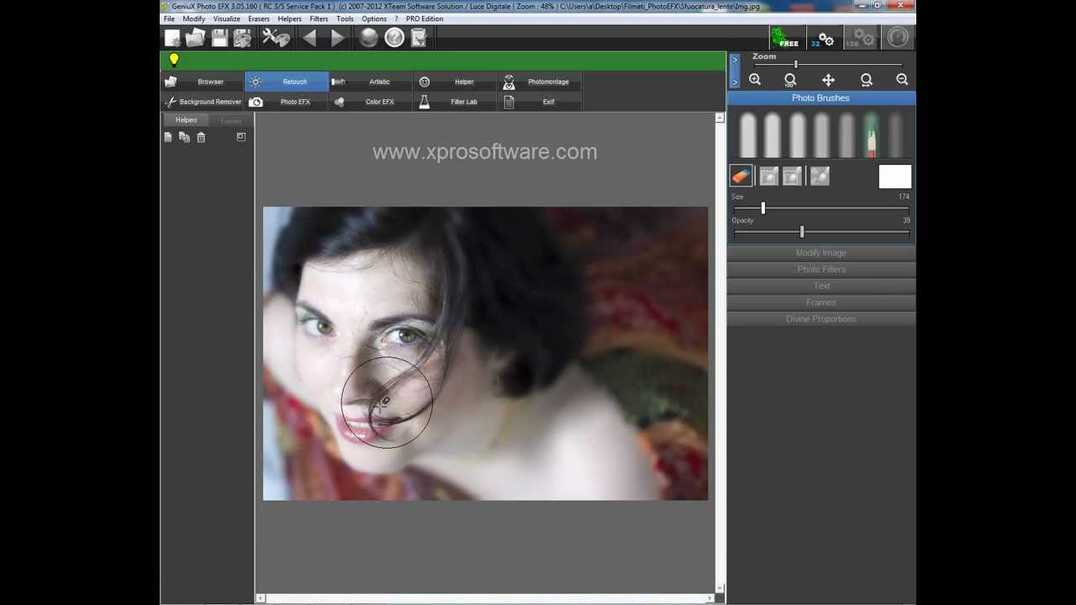The image size is (1076, 605).
Task: Collapse the Photo Brushes panel header
Action: click(821, 98)
